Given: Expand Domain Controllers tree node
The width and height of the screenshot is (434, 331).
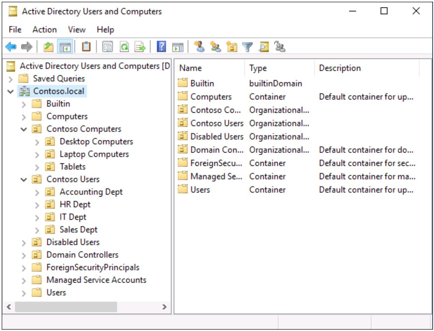Looking at the screenshot, I should click(x=24, y=256).
